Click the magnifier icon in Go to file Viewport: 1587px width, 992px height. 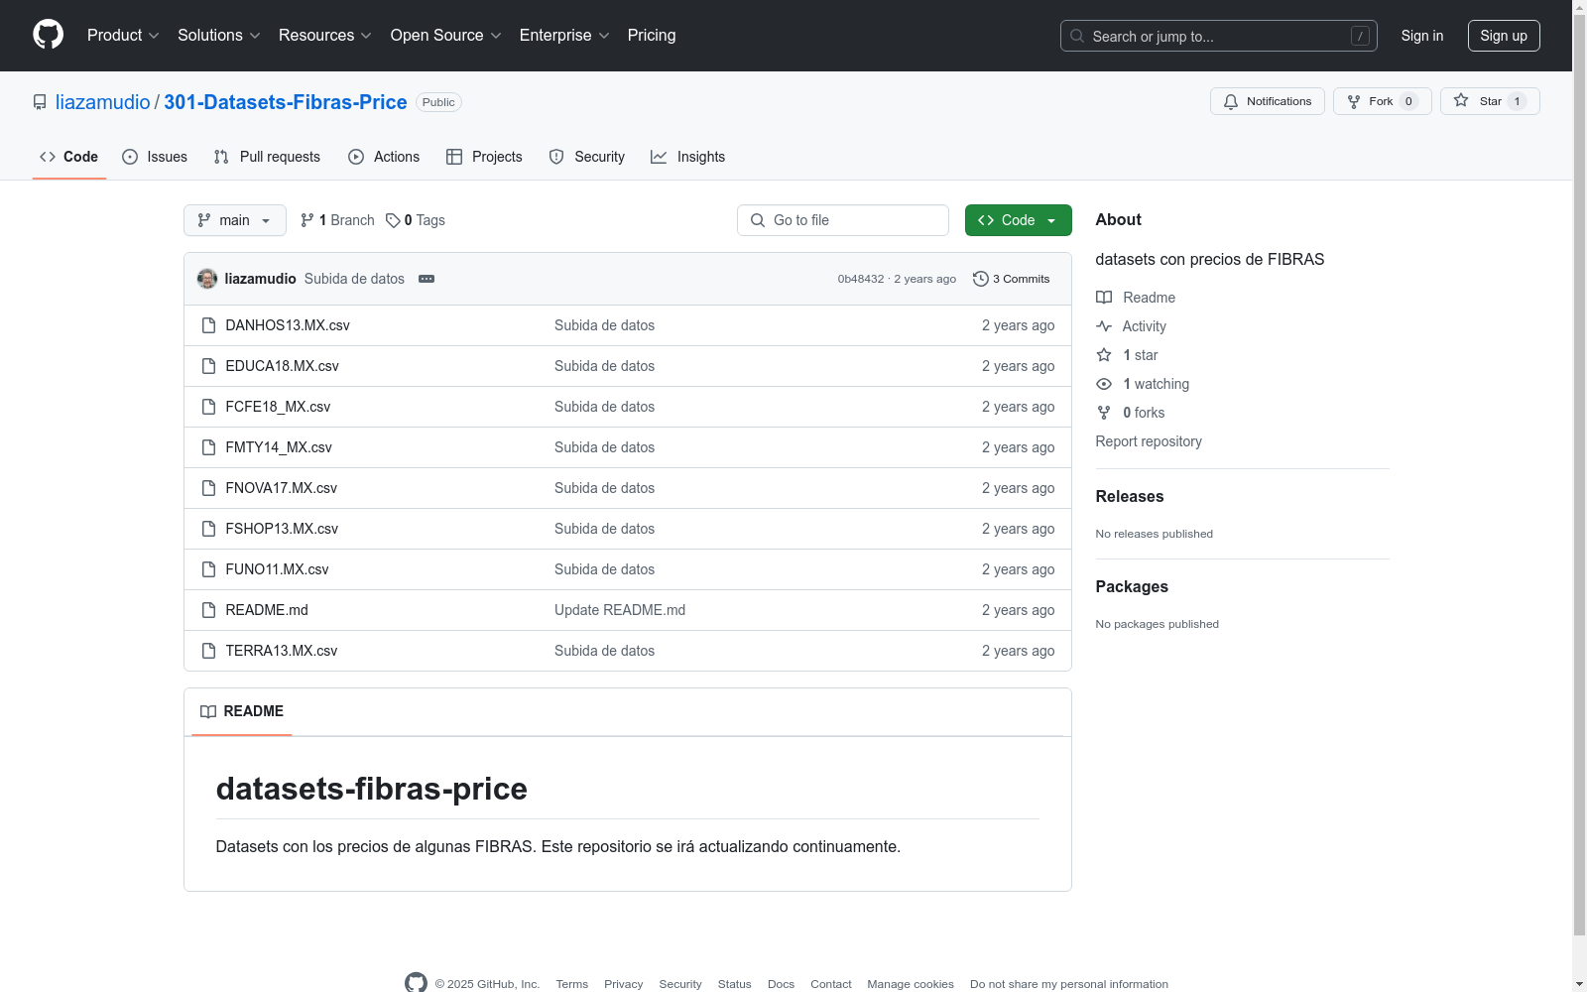tap(758, 220)
